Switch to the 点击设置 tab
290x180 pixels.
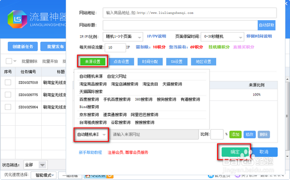click(x=121, y=61)
